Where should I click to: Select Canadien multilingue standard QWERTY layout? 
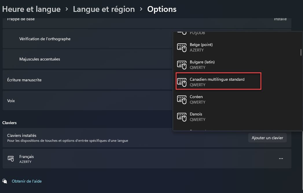click(x=218, y=81)
